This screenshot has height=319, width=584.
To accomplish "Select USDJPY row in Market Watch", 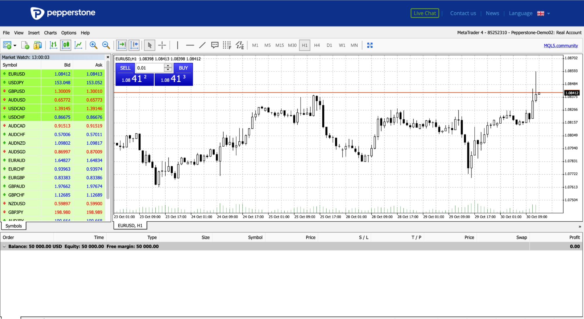I will point(53,83).
